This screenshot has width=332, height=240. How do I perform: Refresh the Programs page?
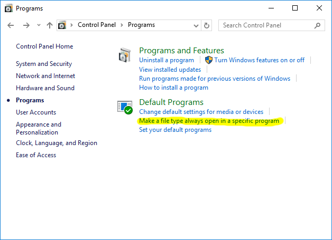click(206, 25)
